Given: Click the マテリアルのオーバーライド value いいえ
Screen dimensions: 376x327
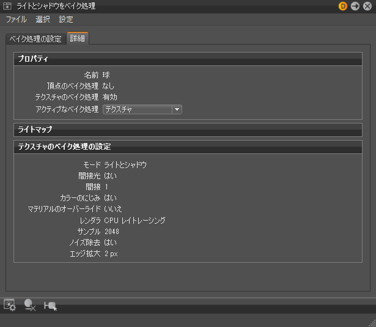Looking at the screenshot, I should [x=113, y=209].
